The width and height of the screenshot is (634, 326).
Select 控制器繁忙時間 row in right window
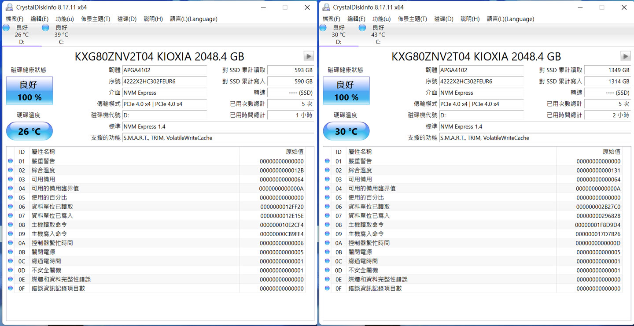pyautogui.click(x=473, y=243)
